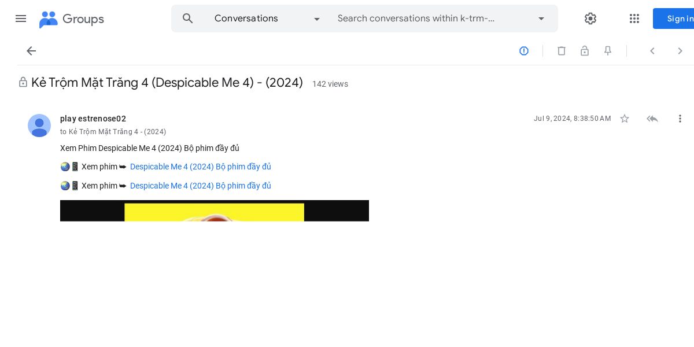Click the report abuse icon
Screen dimensions: 694x347
(524, 51)
